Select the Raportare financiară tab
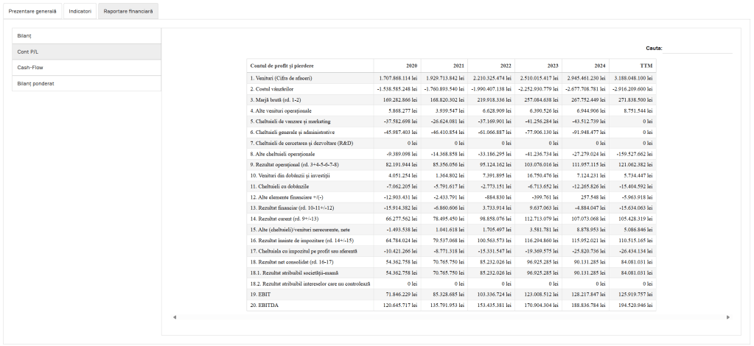This screenshot has width=754, height=346. [128, 12]
